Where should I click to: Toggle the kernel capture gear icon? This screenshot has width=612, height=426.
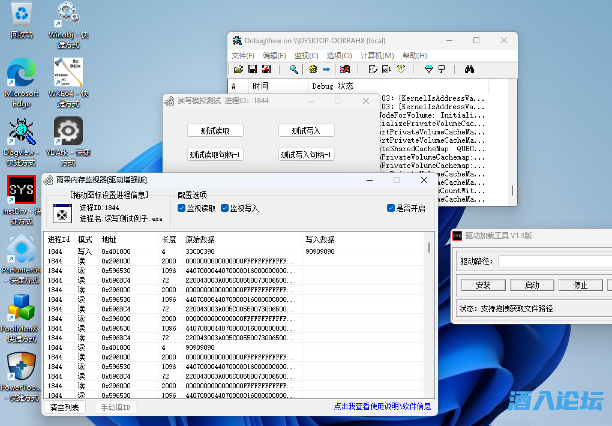313,70
